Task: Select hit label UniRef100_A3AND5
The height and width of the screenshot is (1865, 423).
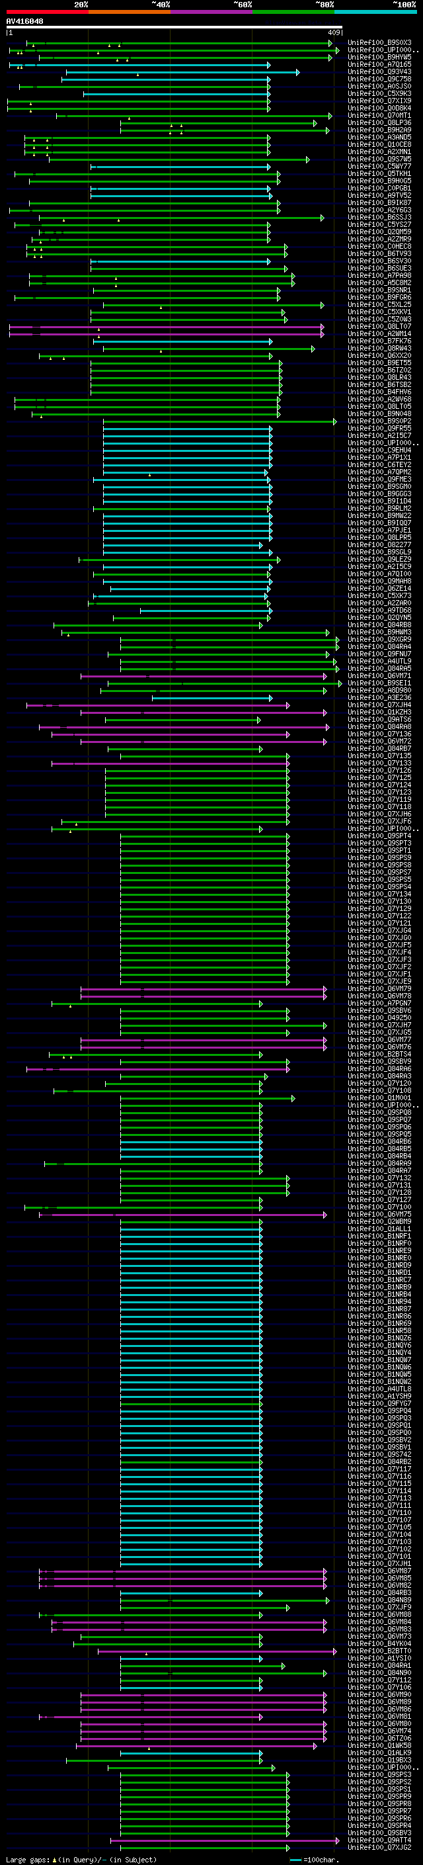Action: pyautogui.click(x=379, y=138)
